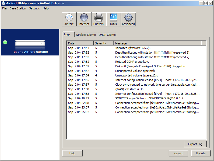Click the Help button at bottom

(x=72, y=153)
